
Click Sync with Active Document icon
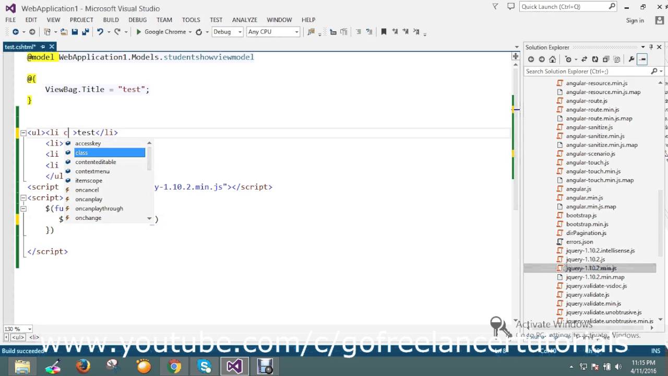[x=584, y=59]
